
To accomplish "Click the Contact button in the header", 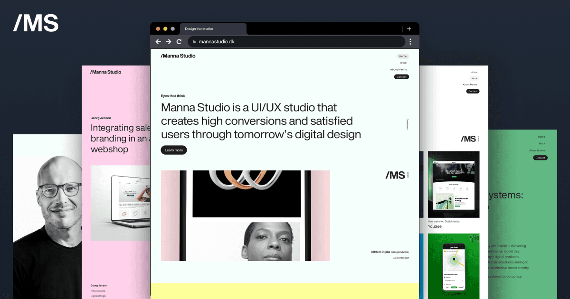I will click(401, 76).
